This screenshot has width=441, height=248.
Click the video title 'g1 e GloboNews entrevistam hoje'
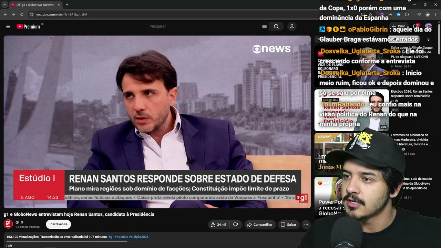pyautogui.click(x=79, y=214)
